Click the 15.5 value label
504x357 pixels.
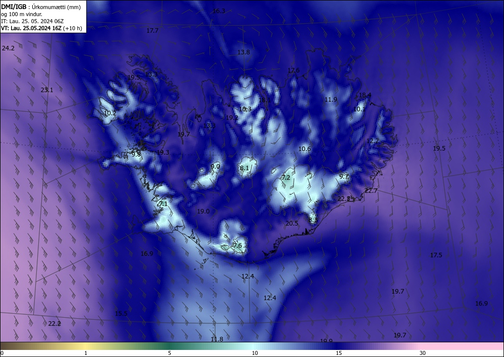[x=121, y=313]
